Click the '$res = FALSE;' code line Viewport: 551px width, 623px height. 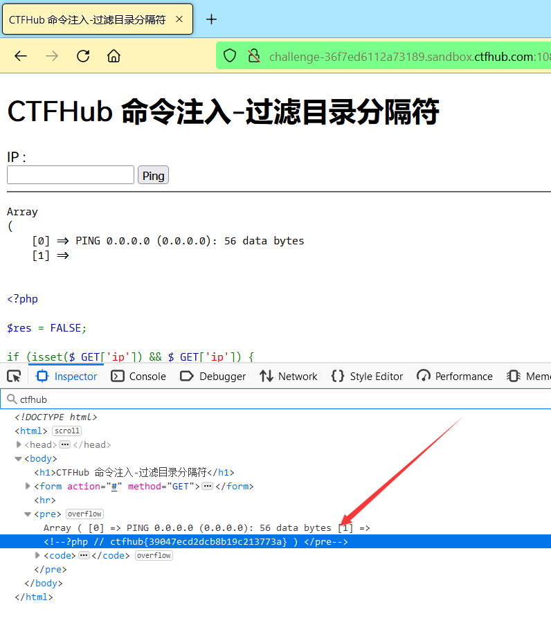[x=46, y=328]
